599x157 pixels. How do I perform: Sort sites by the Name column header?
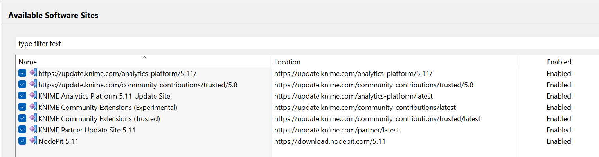[27, 62]
